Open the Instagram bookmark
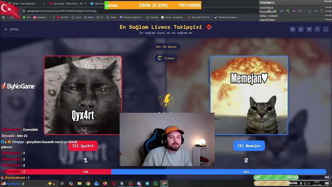This screenshot has width=332, height=187. pos(39,17)
